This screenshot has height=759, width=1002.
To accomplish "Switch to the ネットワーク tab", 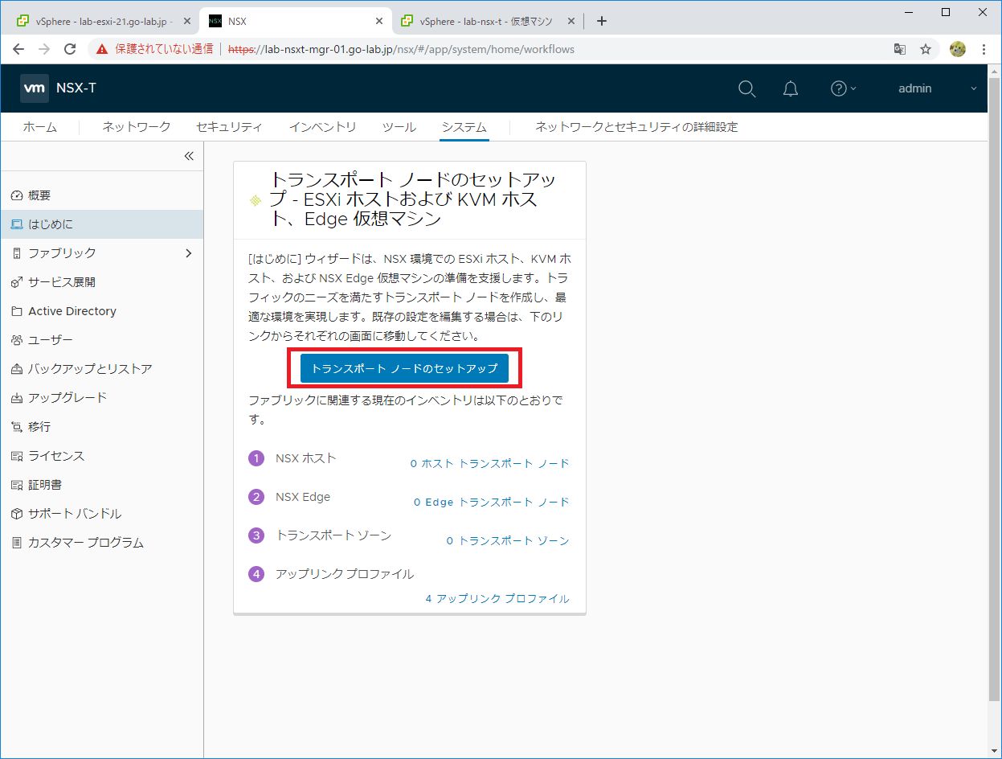I will 137,127.
